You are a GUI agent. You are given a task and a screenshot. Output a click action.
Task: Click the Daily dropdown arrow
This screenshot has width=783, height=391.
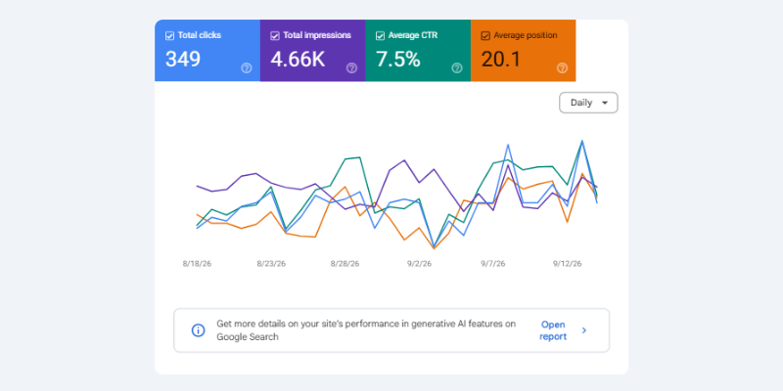pos(605,103)
